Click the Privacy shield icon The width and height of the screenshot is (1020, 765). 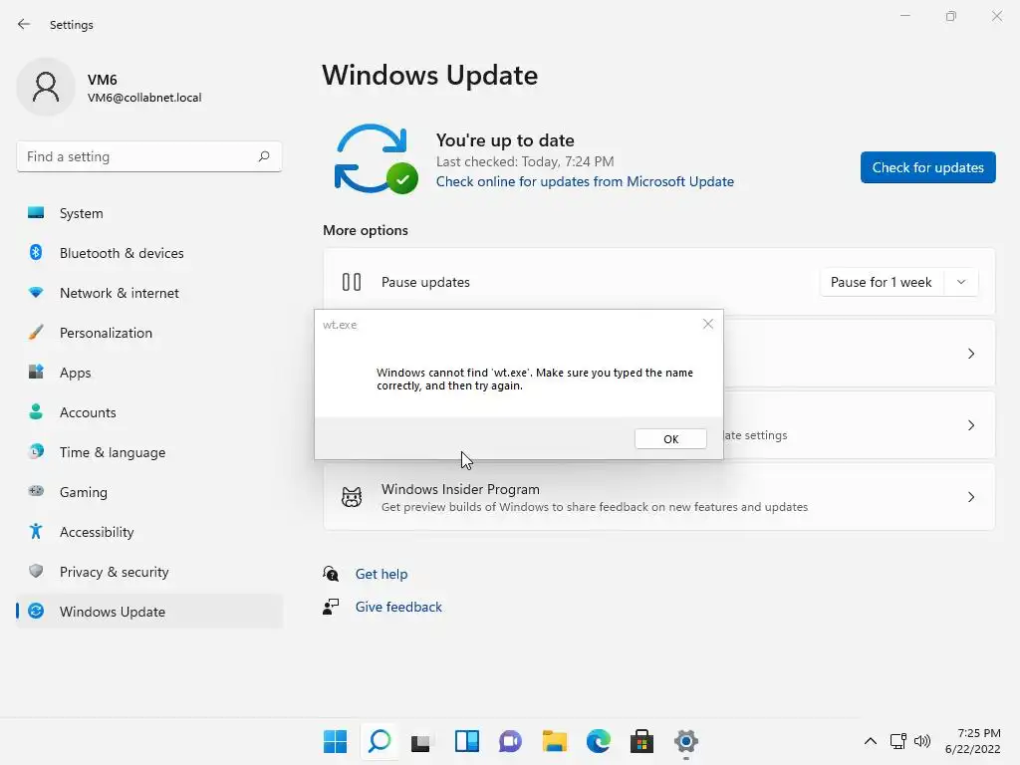36,571
